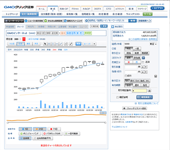Viewport: 170px width, 150px height.
Task: Open the CFD top tab
Action: click(109, 9)
